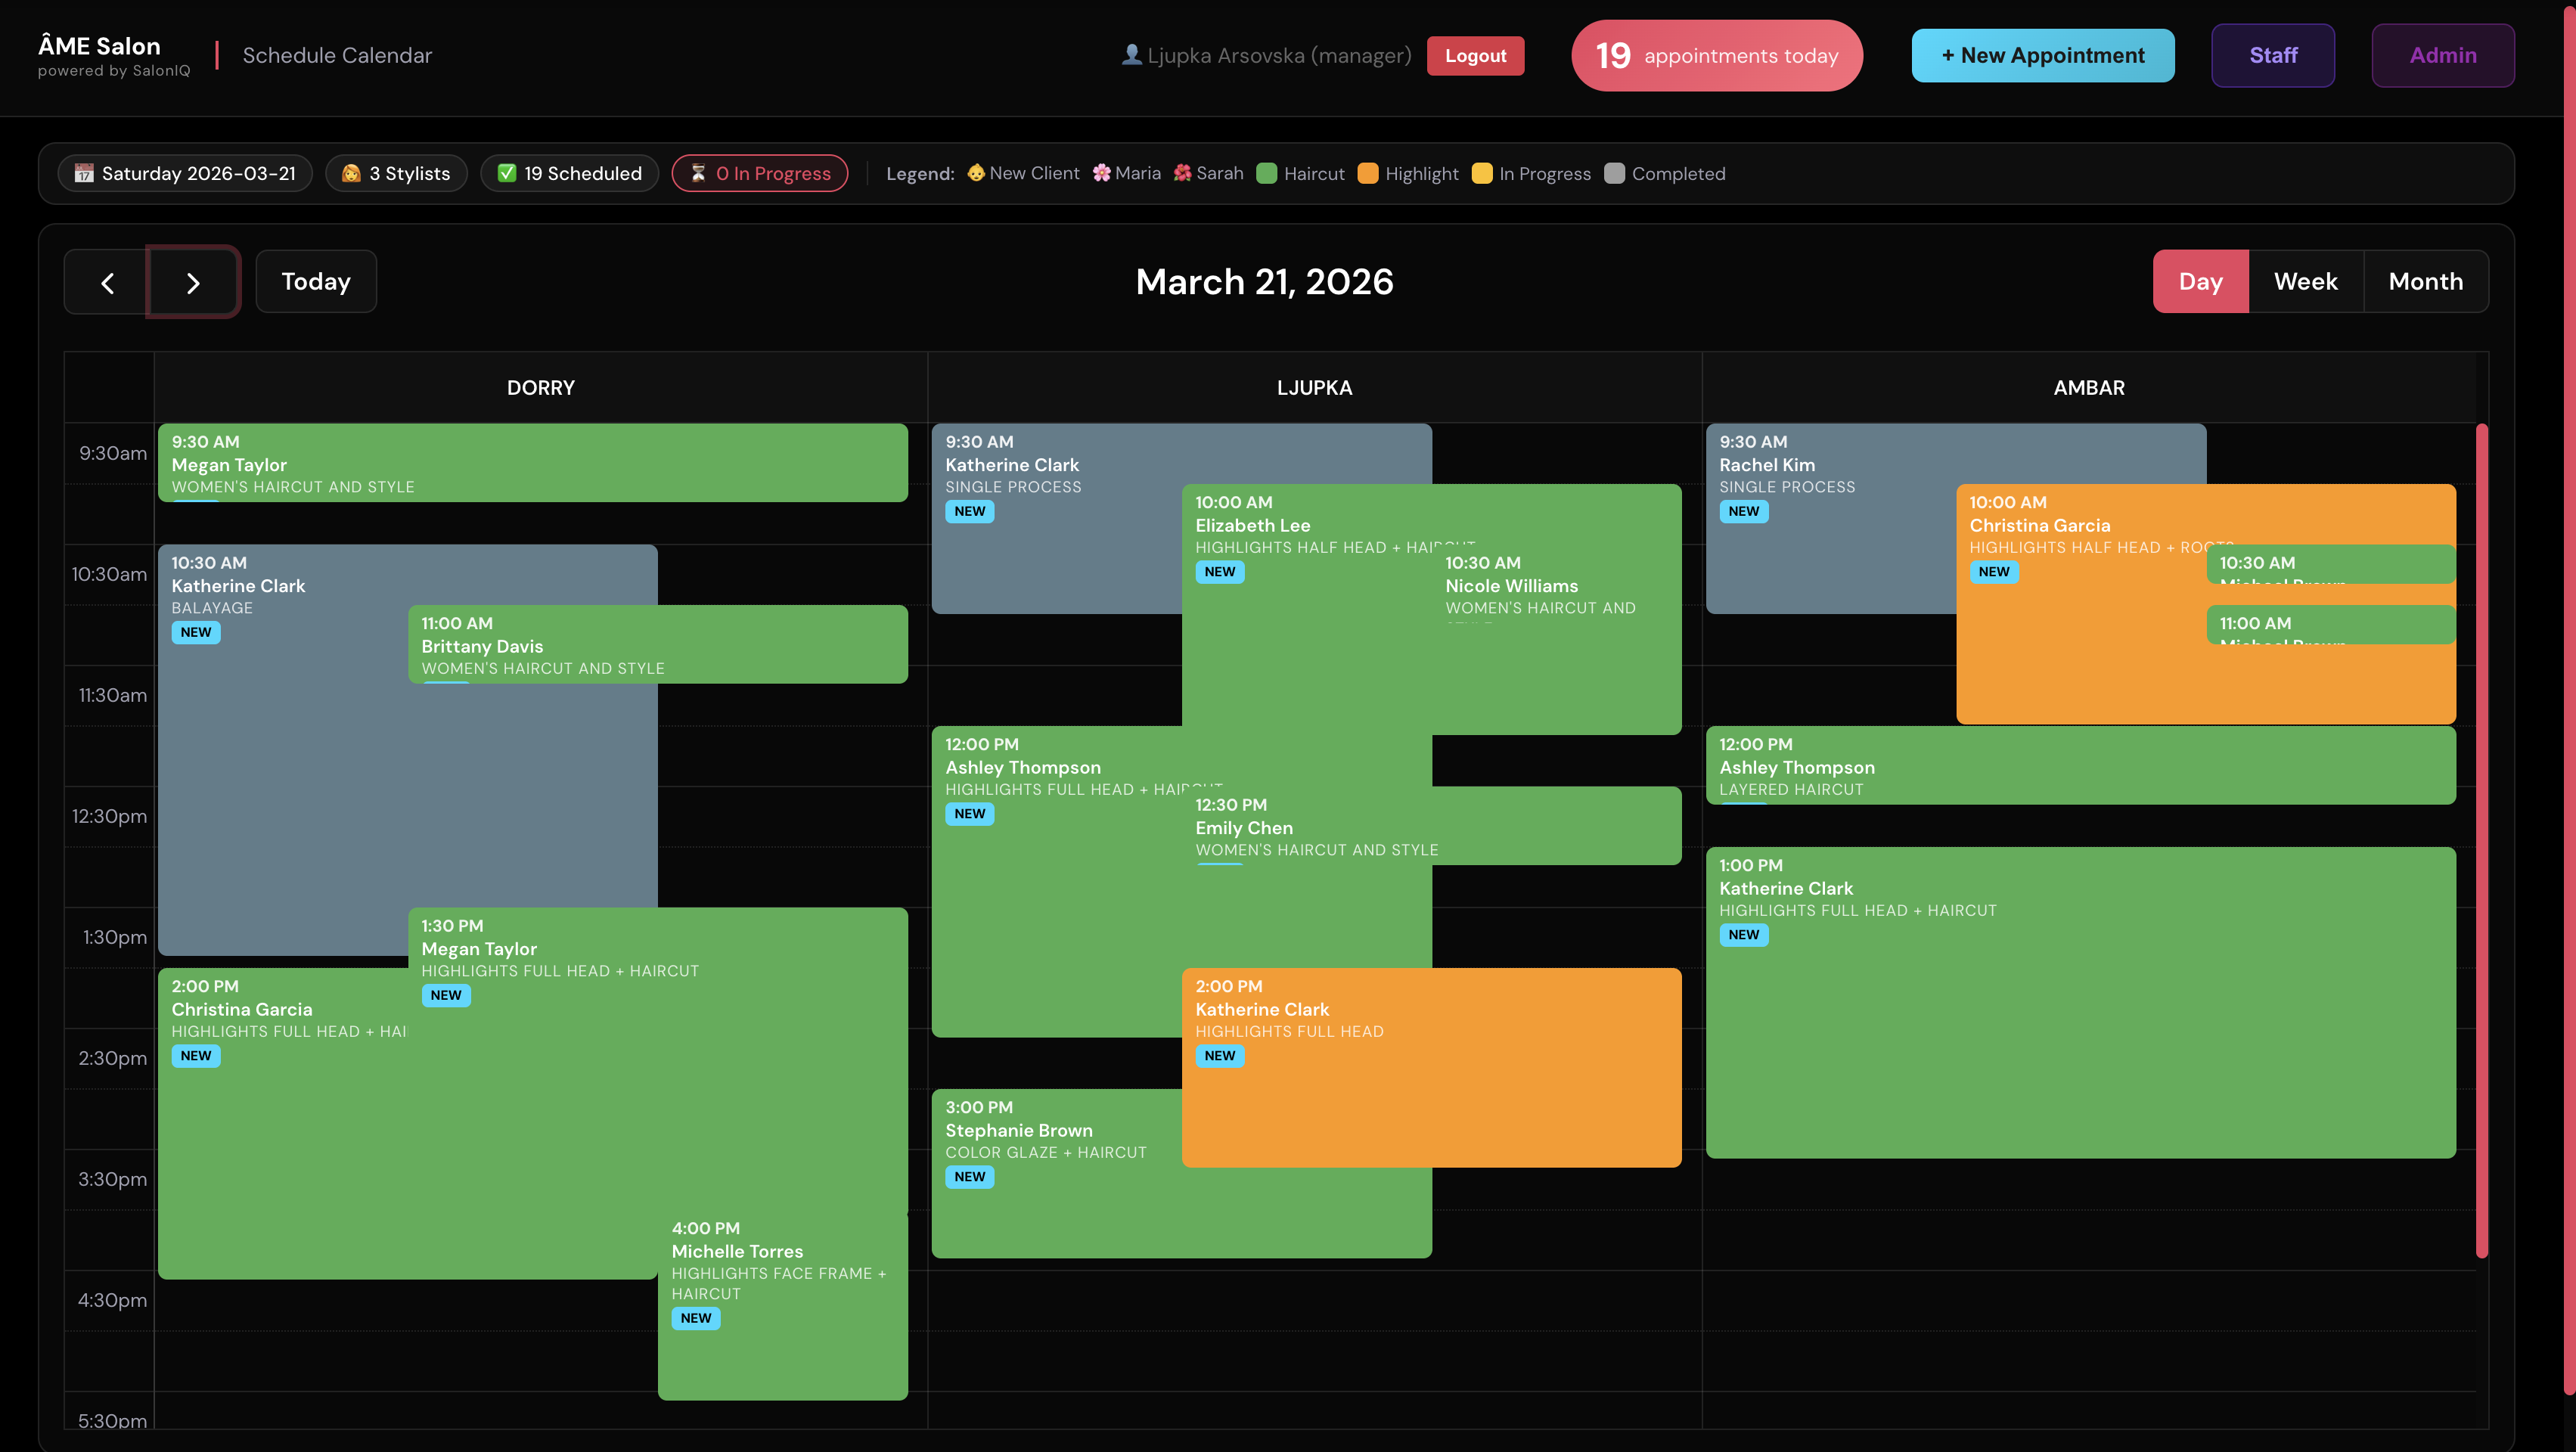
Task: Select the DORRY column header
Action: click(541, 387)
